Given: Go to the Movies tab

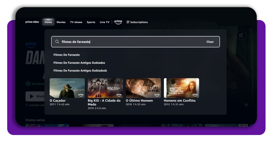Looking at the screenshot, I should (61, 22).
